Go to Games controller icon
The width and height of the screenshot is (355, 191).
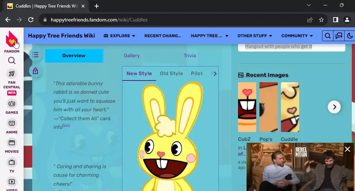click(12, 104)
